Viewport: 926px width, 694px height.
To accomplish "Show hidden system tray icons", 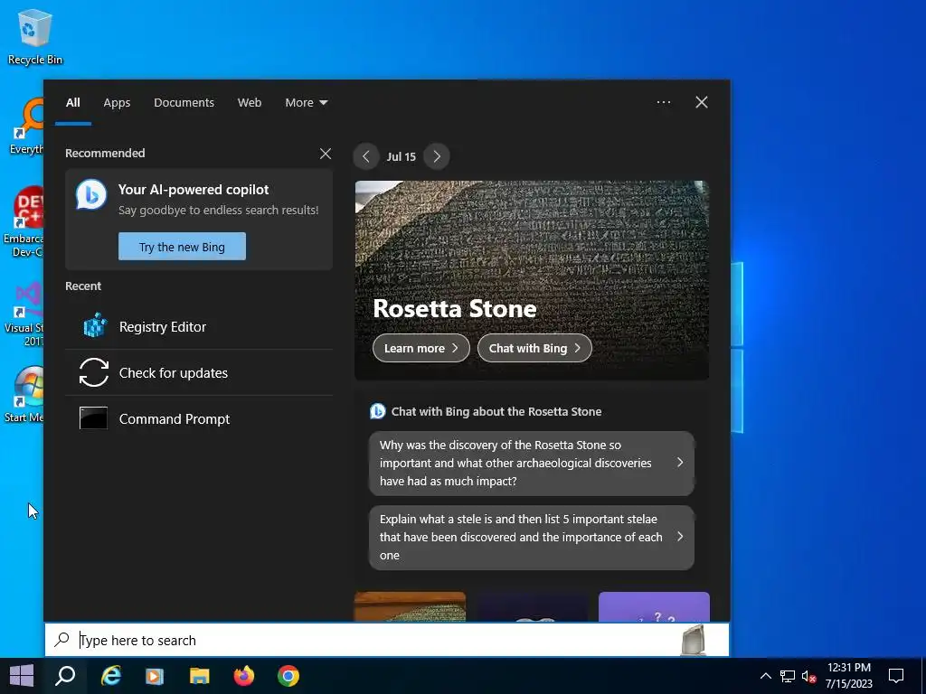I will coord(765,676).
